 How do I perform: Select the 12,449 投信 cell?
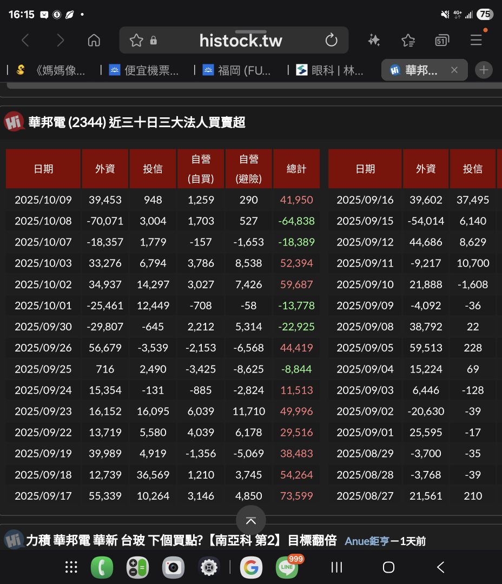pyautogui.click(x=153, y=306)
